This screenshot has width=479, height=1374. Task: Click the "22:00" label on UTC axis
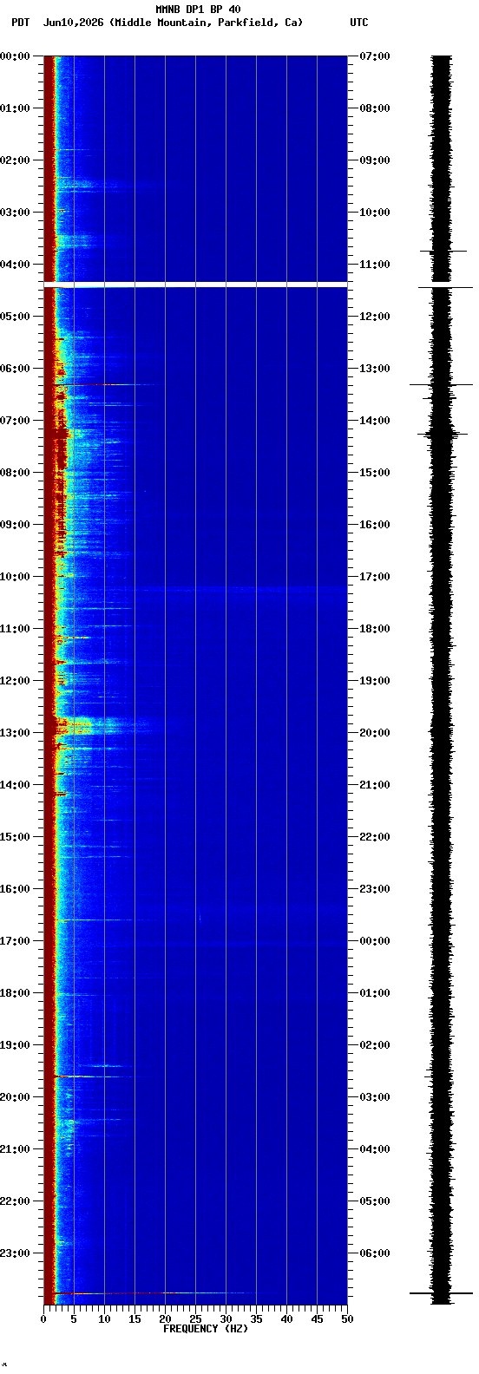click(375, 837)
